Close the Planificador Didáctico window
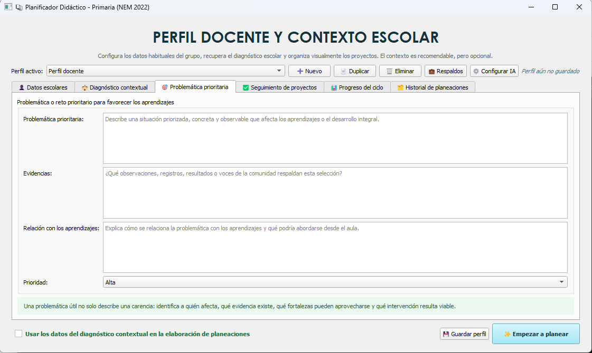592x353 pixels. click(579, 7)
